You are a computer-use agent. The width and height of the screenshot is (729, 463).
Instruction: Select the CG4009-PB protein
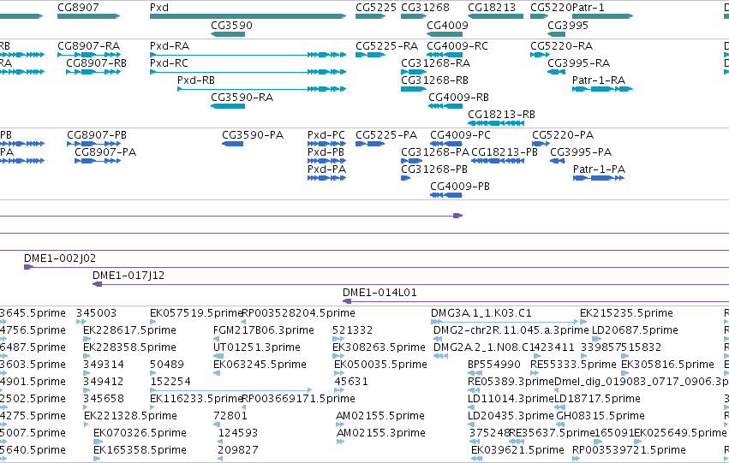point(445,195)
